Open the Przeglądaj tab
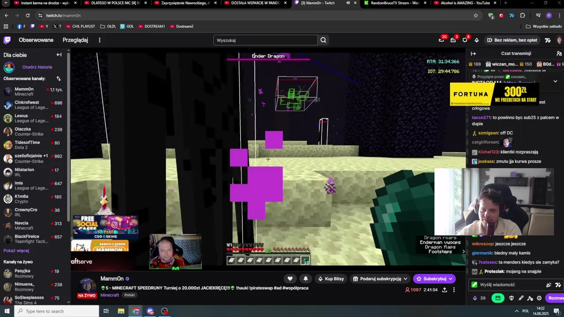This screenshot has width=564, height=317. (75, 40)
